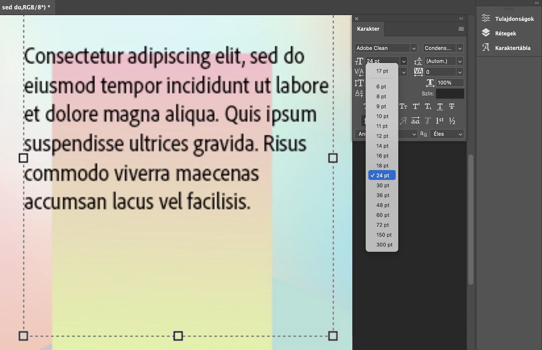Switch to the Karakter tab
542x350 pixels.
point(368,29)
